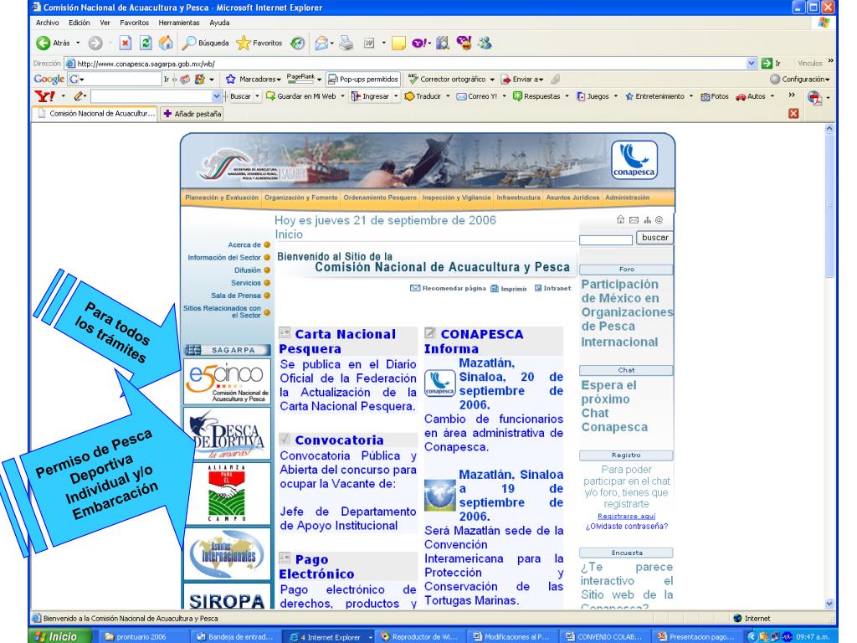Open the Ayuda menu
Image resolution: width=857 pixels, height=643 pixels.
219,23
